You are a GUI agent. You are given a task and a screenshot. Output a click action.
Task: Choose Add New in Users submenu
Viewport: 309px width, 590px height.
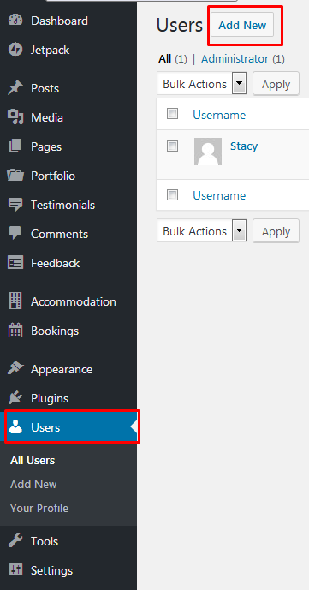point(33,485)
